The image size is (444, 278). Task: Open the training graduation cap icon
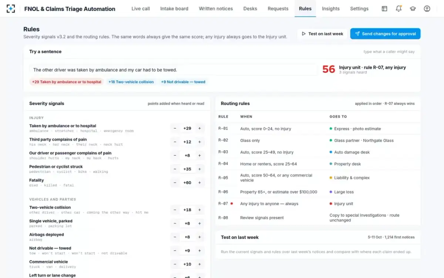[x=413, y=9]
